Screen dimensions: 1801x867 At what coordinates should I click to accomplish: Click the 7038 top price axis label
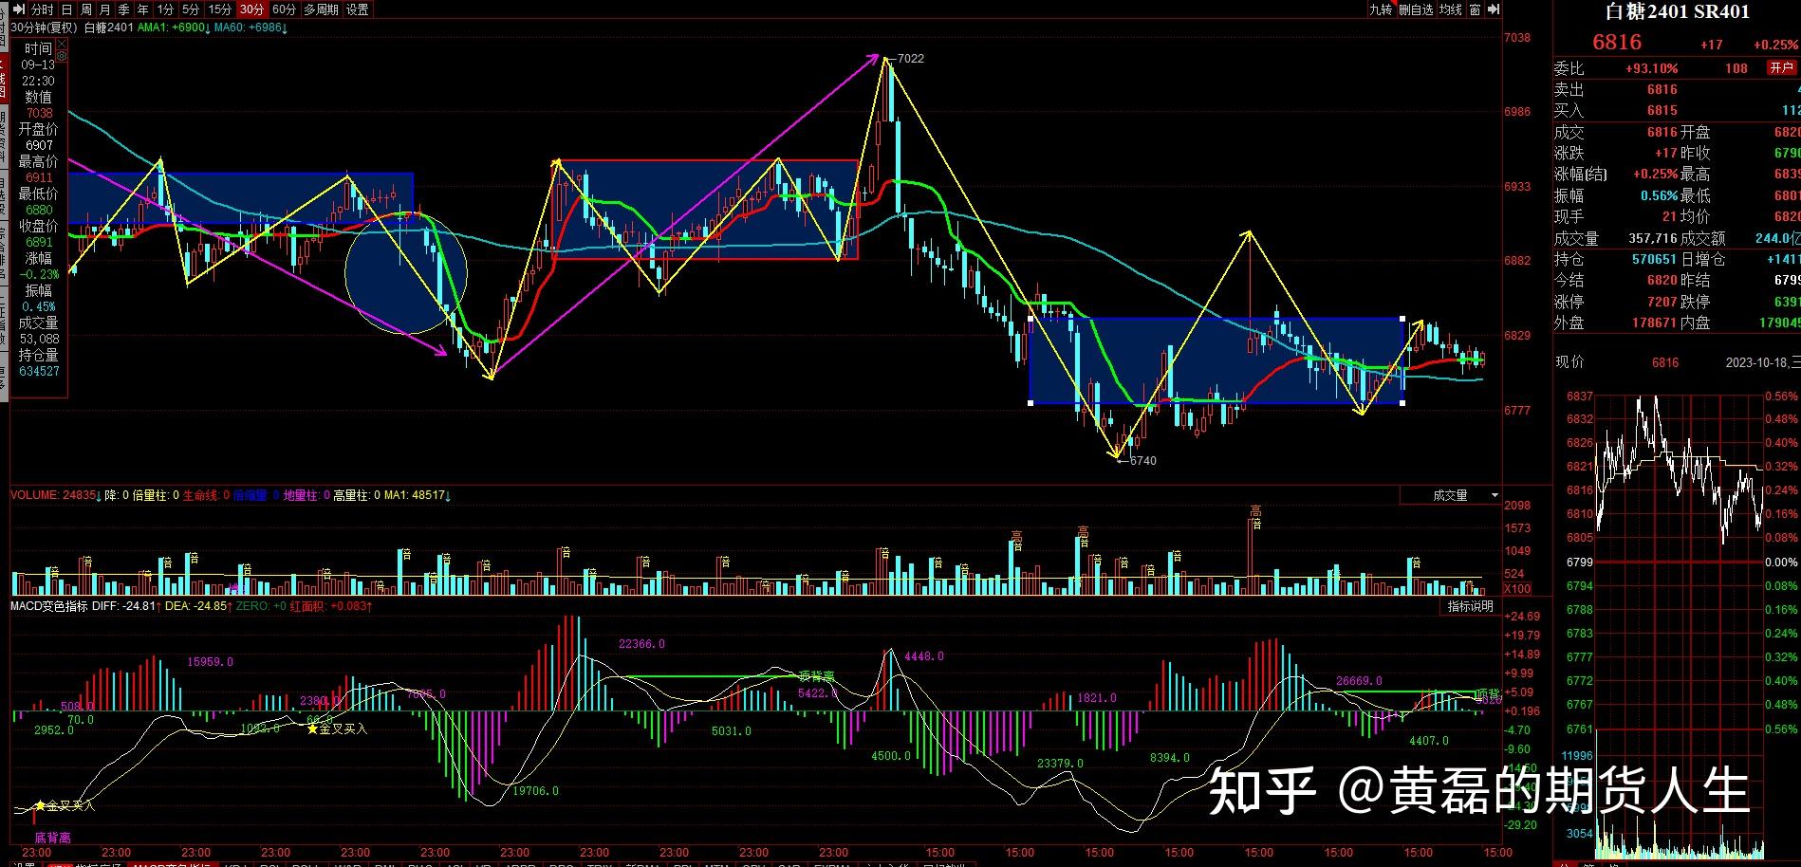point(1517,38)
